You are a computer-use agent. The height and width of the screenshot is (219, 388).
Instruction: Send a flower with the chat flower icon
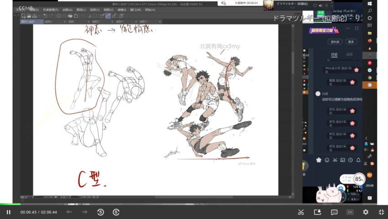319,160
